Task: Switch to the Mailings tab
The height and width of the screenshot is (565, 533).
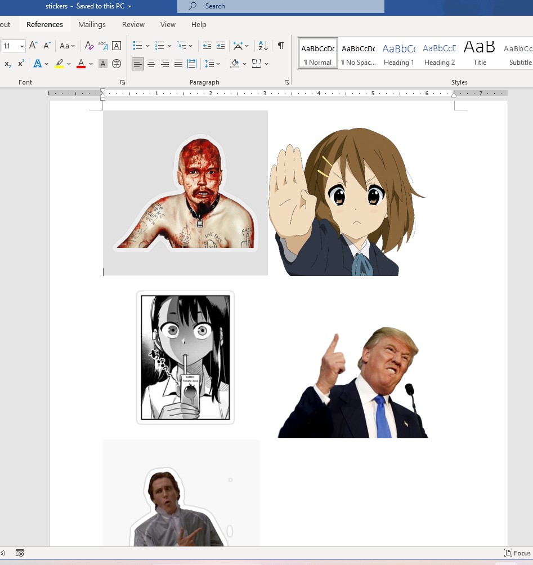Action: 92,24
